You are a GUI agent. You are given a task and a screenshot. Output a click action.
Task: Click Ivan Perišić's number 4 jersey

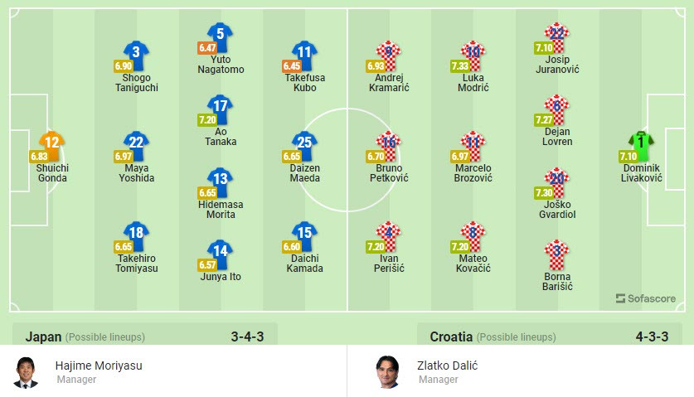pyautogui.click(x=389, y=235)
